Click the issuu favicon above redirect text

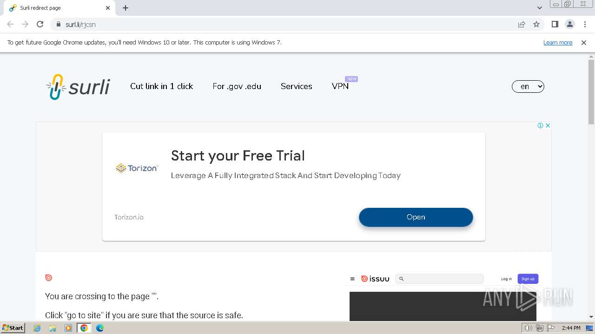coord(49,277)
